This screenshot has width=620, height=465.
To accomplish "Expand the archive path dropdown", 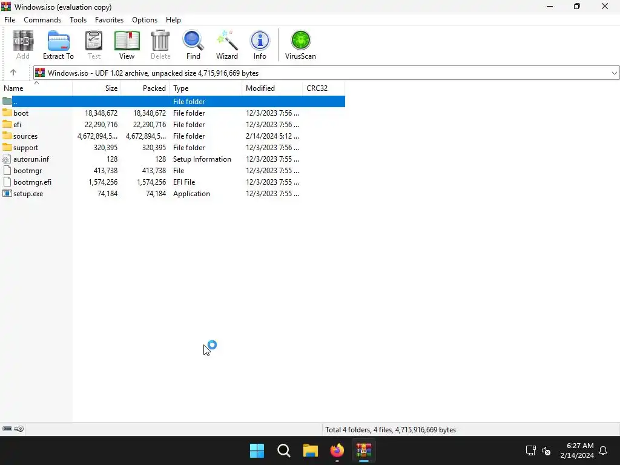I will click(614, 73).
